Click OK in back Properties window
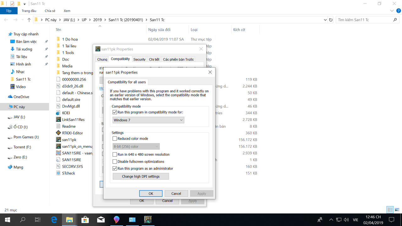The image size is (402, 226). 142,201
